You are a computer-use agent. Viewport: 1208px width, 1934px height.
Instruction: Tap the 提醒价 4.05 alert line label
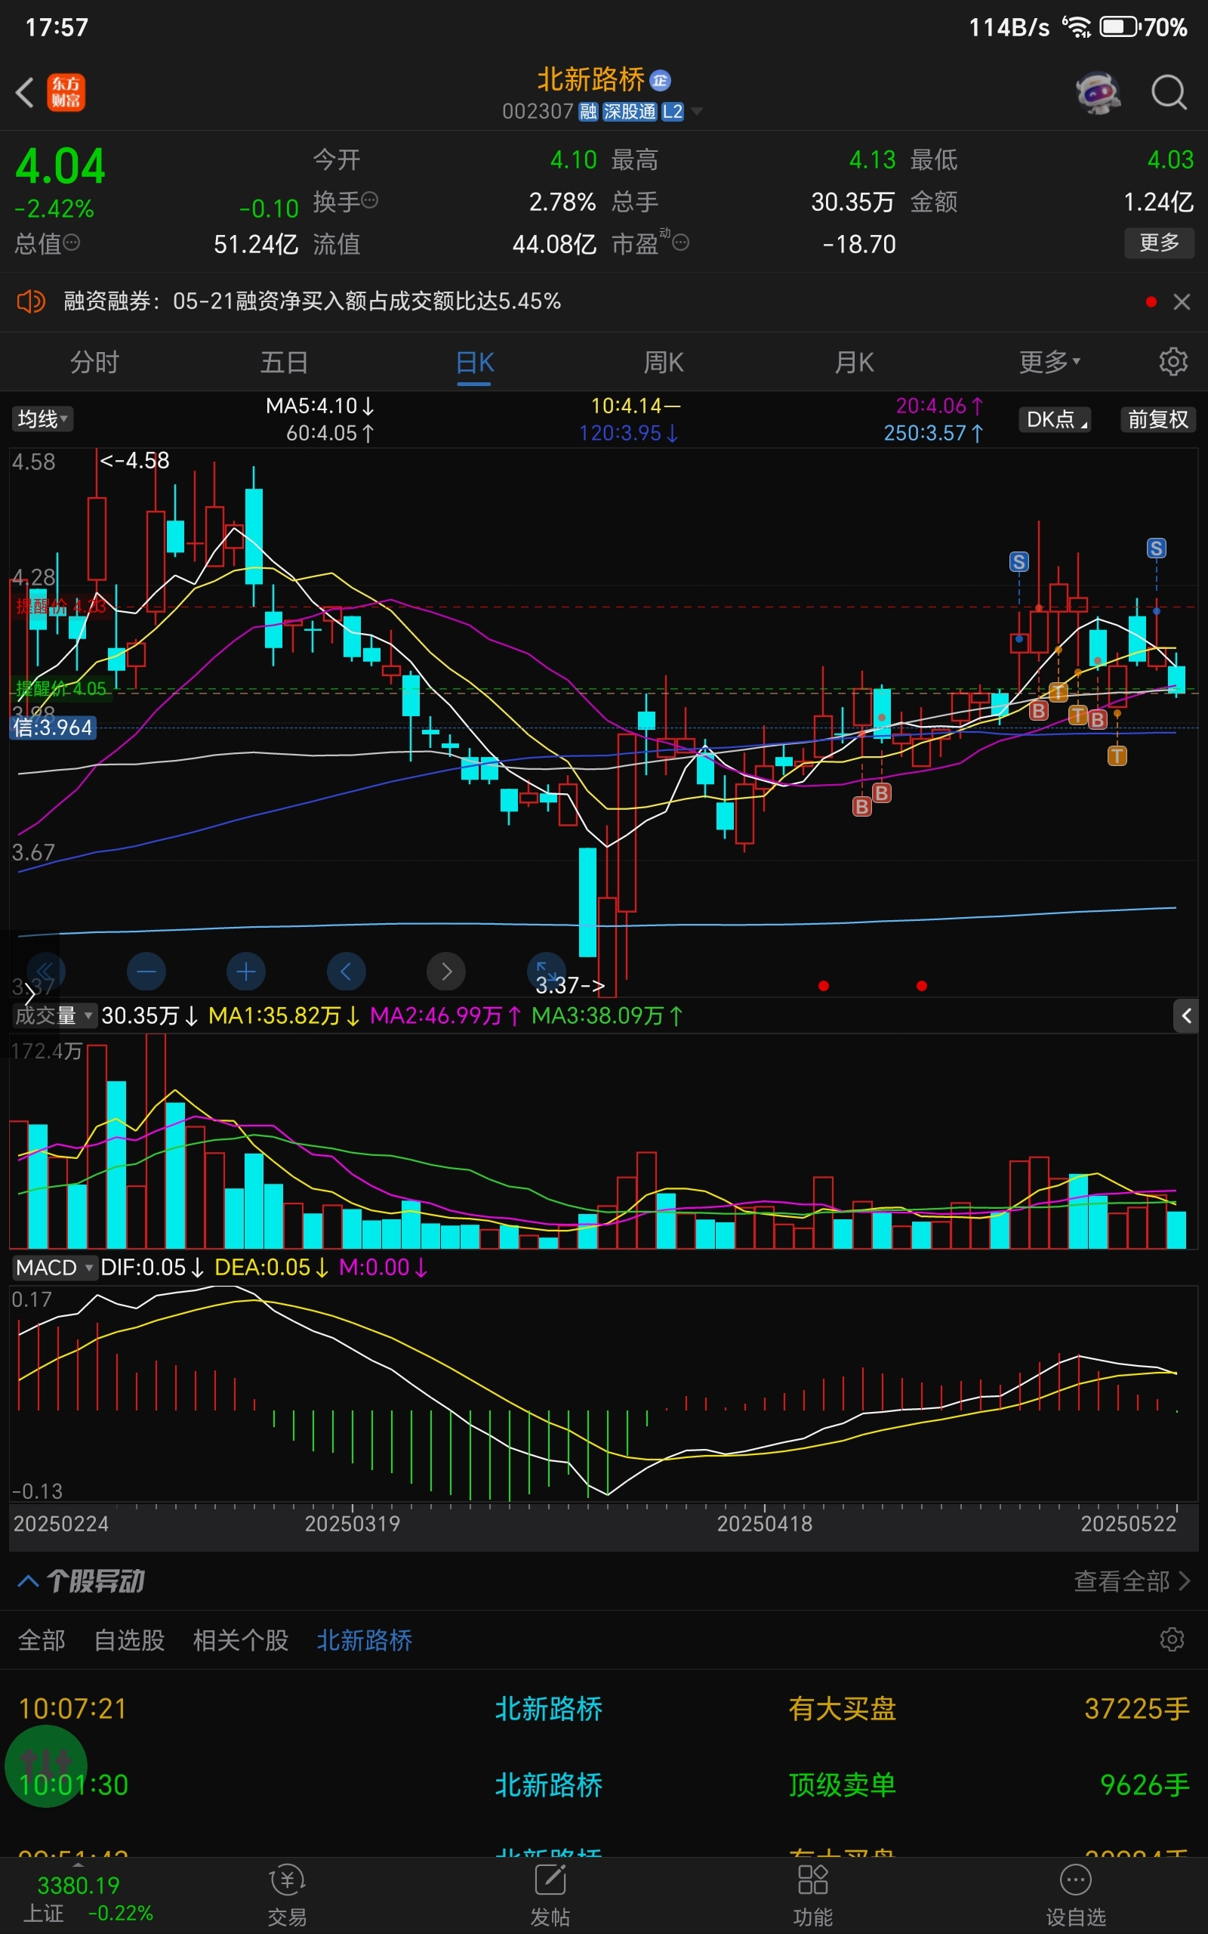pyautogui.click(x=61, y=688)
